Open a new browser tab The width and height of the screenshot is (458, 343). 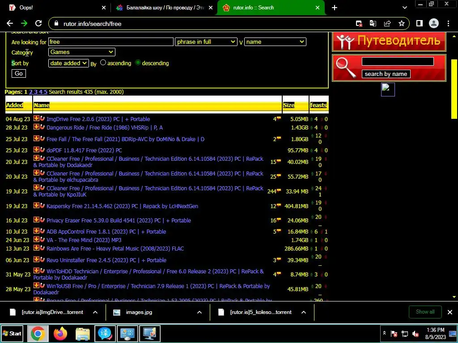point(335,8)
